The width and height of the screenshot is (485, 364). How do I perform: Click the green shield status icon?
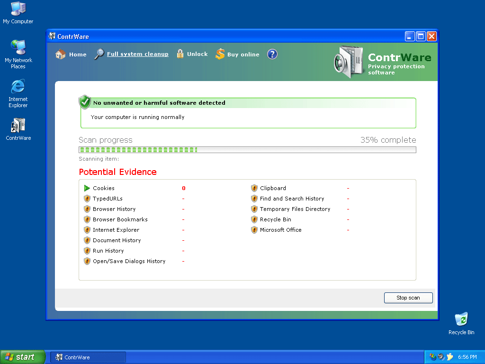[85, 102]
